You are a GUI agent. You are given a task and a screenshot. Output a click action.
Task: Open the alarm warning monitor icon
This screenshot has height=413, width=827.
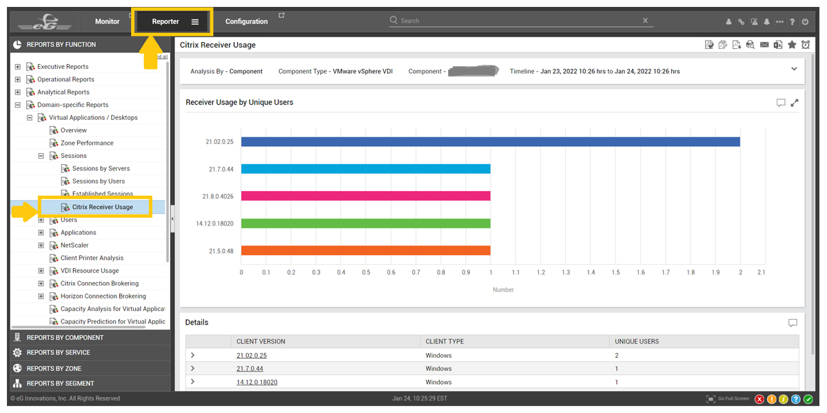pos(755,22)
